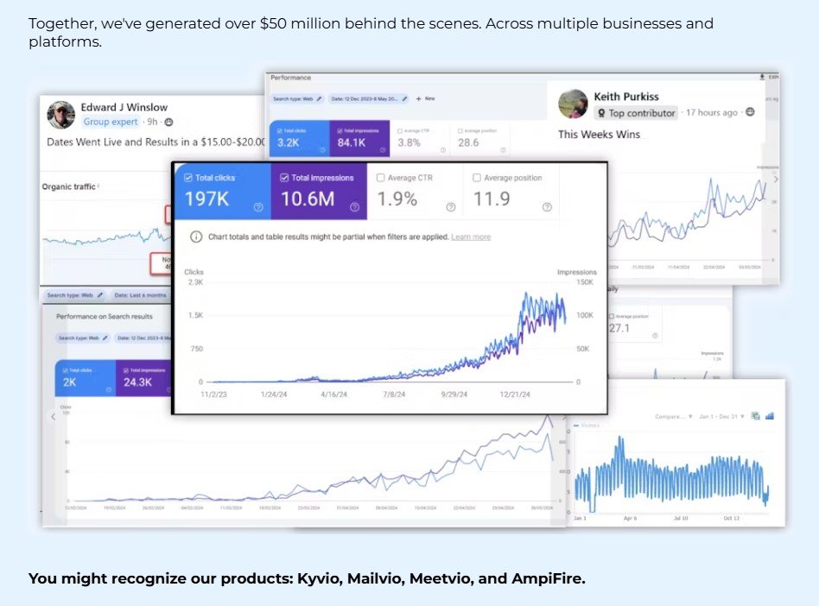Click the Date: 12 Dec 2023 filter chip at top
Screen dimensions: 819x606
[369, 98]
